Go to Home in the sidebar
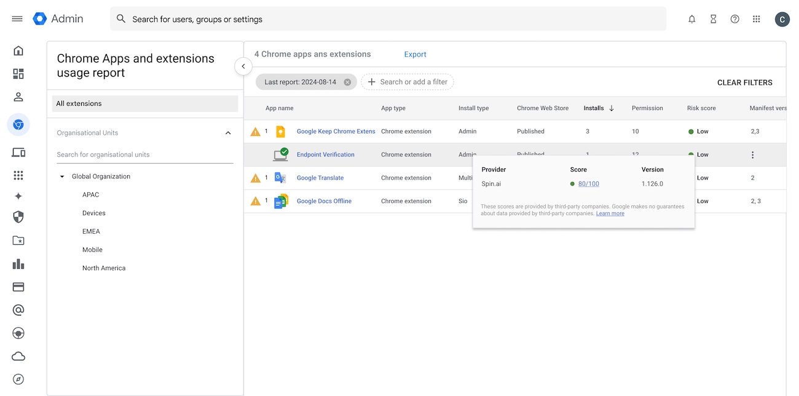Viewport: 799px width, 396px height. 18,50
